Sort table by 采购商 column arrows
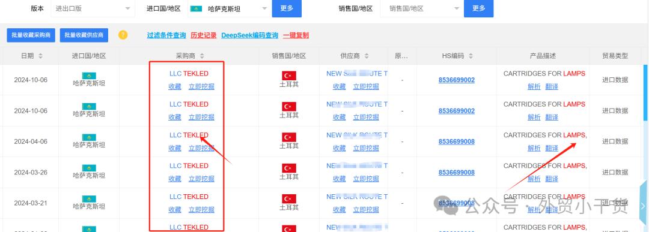Screen dimensions: 649x232 [x=203, y=56]
